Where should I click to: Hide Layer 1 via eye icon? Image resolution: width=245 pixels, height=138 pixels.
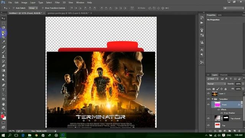(208, 94)
